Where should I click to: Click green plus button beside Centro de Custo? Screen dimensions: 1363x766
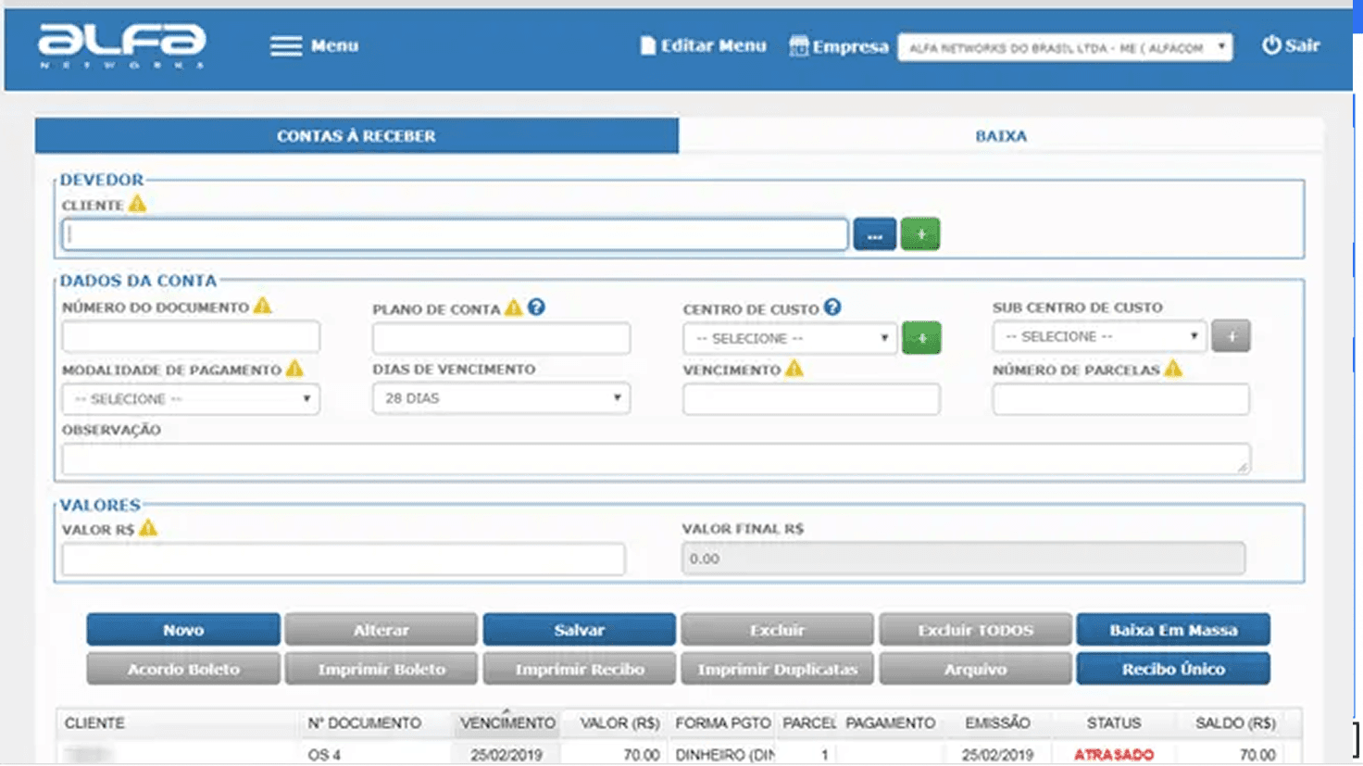tap(921, 338)
